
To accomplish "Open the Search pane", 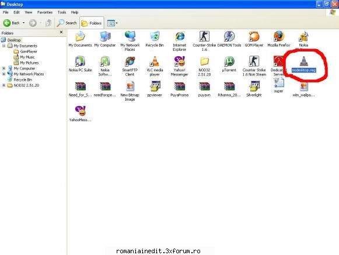I will coord(67,23).
